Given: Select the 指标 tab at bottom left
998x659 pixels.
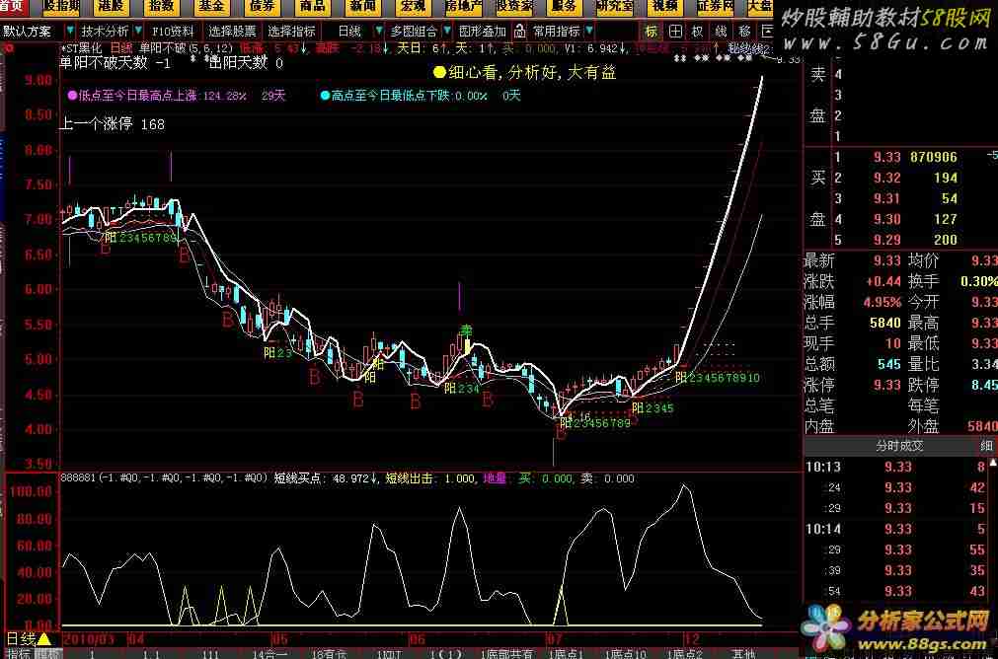Looking at the screenshot, I should [x=17, y=654].
